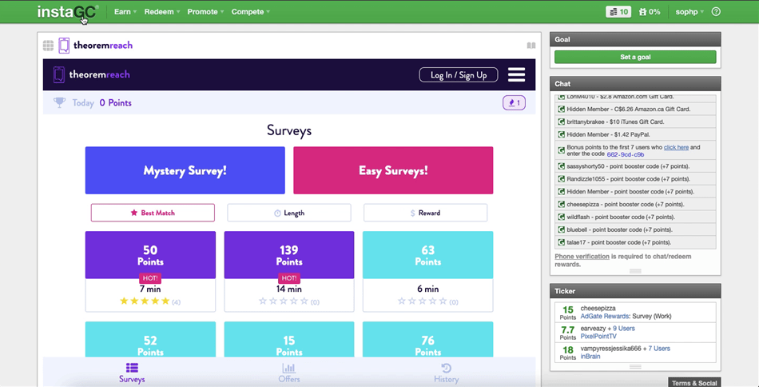Click the Set a goal button
The image size is (759, 387).
pyautogui.click(x=635, y=57)
